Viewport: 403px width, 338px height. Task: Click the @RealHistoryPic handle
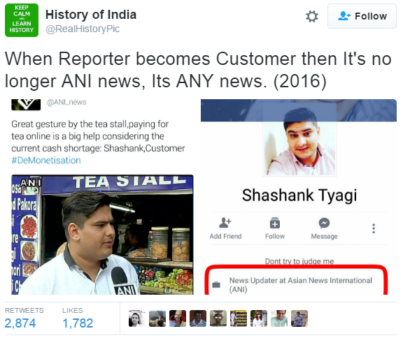pos(83,29)
